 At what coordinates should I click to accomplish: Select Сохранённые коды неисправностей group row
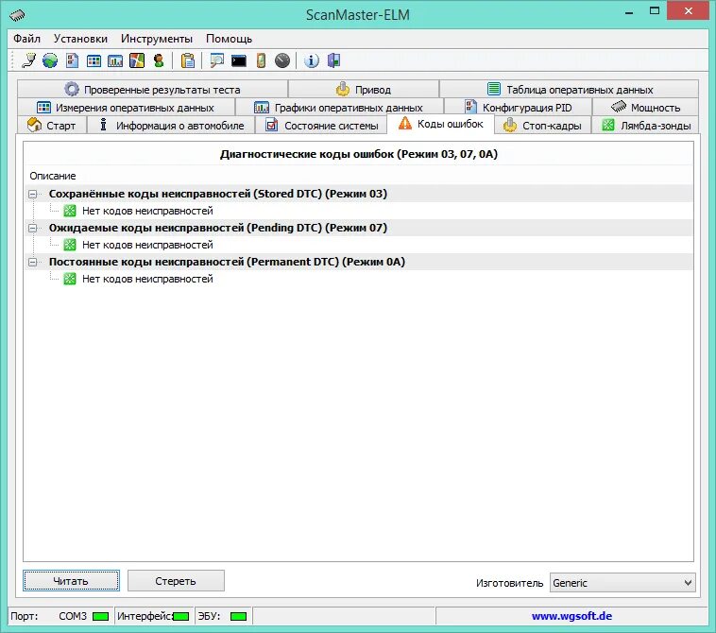[359, 194]
